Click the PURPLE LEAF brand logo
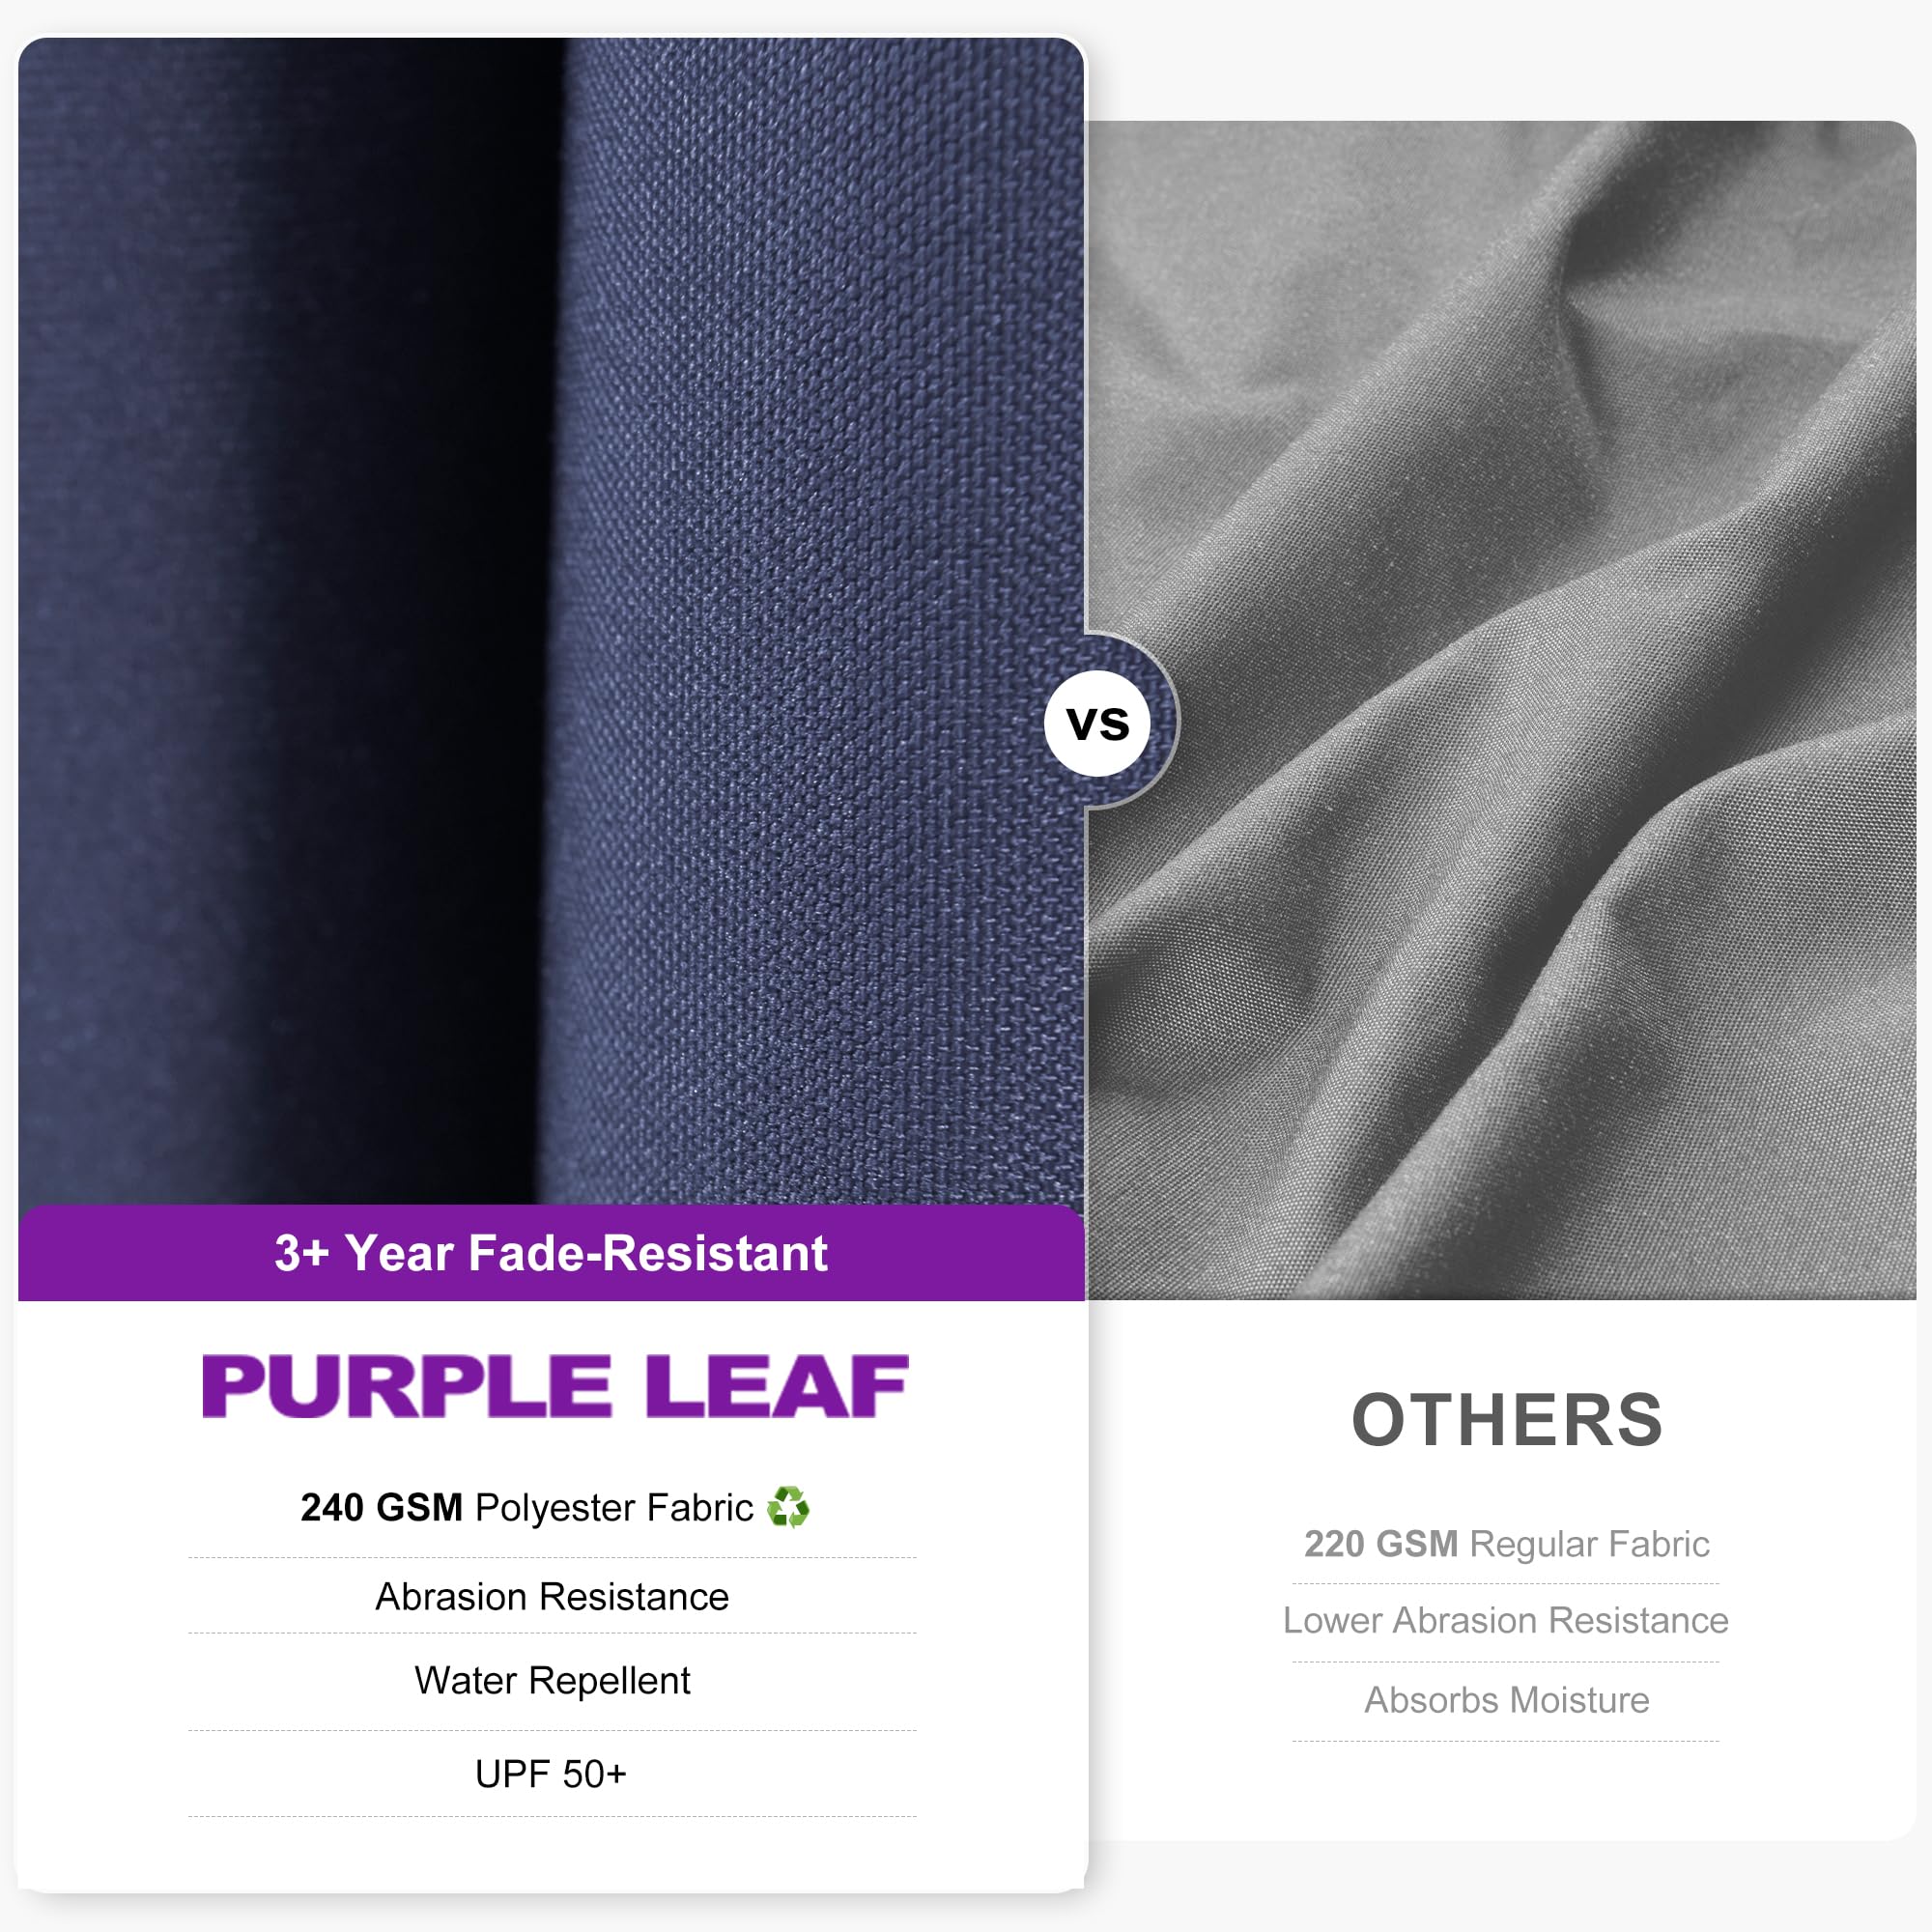1932x1932 pixels. pos(554,1386)
